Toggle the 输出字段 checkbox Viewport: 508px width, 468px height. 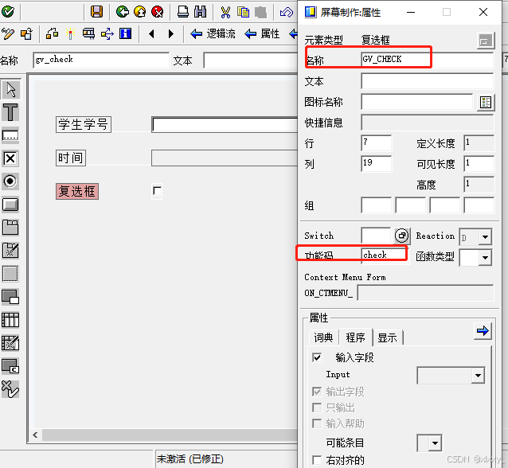pyautogui.click(x=317, y=392)
